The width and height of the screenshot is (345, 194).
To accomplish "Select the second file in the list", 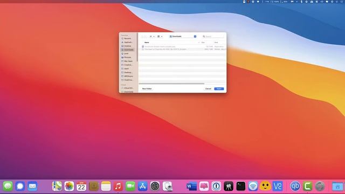I will [182, 49].
